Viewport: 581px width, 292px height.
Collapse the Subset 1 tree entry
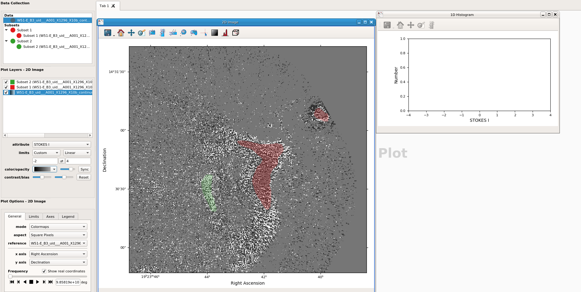(6, 30)
